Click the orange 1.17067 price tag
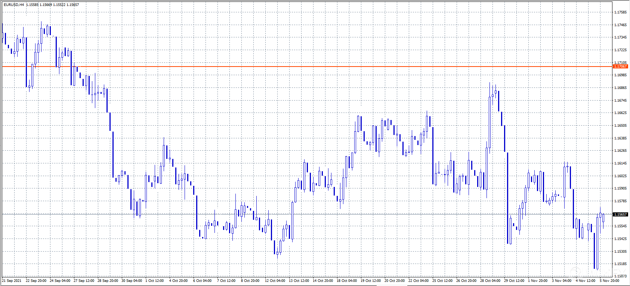 (620, 67)
